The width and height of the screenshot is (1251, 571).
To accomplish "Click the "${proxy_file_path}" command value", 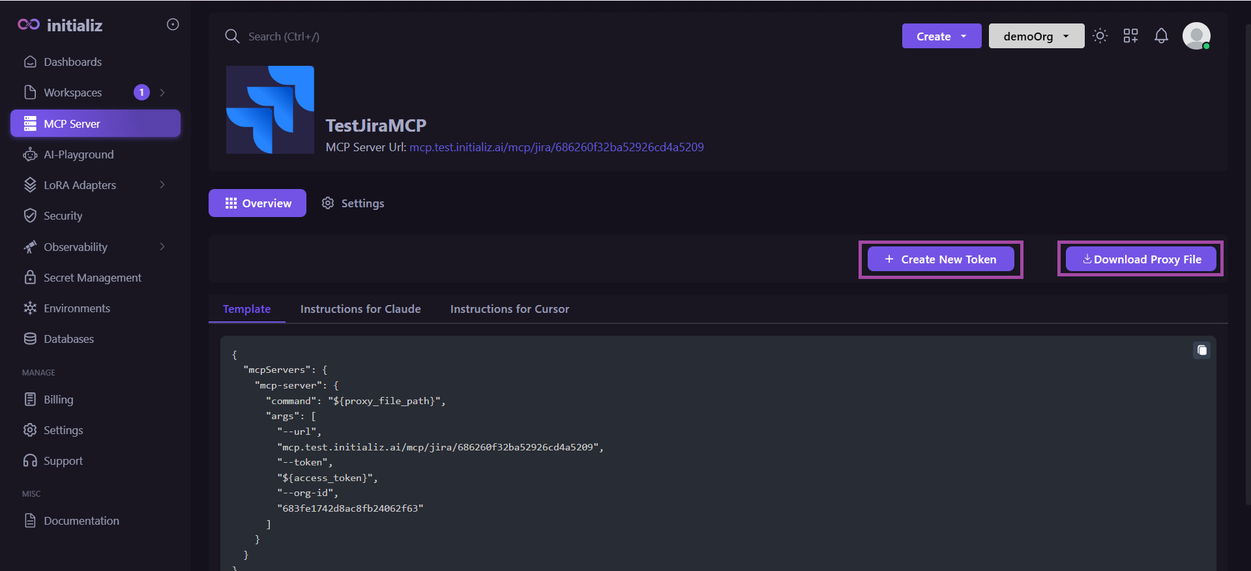I will coord(385,401).
